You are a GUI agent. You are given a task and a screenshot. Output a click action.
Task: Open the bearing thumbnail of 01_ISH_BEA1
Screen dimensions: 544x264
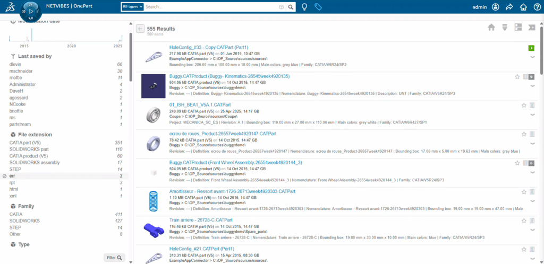point(153,115)
